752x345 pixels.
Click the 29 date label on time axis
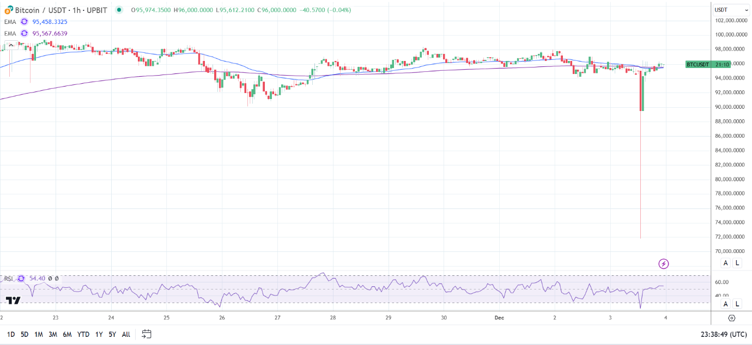(x=388, y=317)
